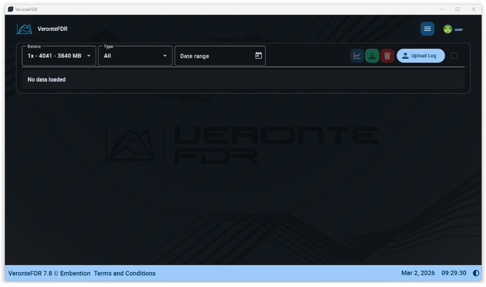
Task: Click the VeronteFDR title text in header
Action: click(x=52, y=29)
